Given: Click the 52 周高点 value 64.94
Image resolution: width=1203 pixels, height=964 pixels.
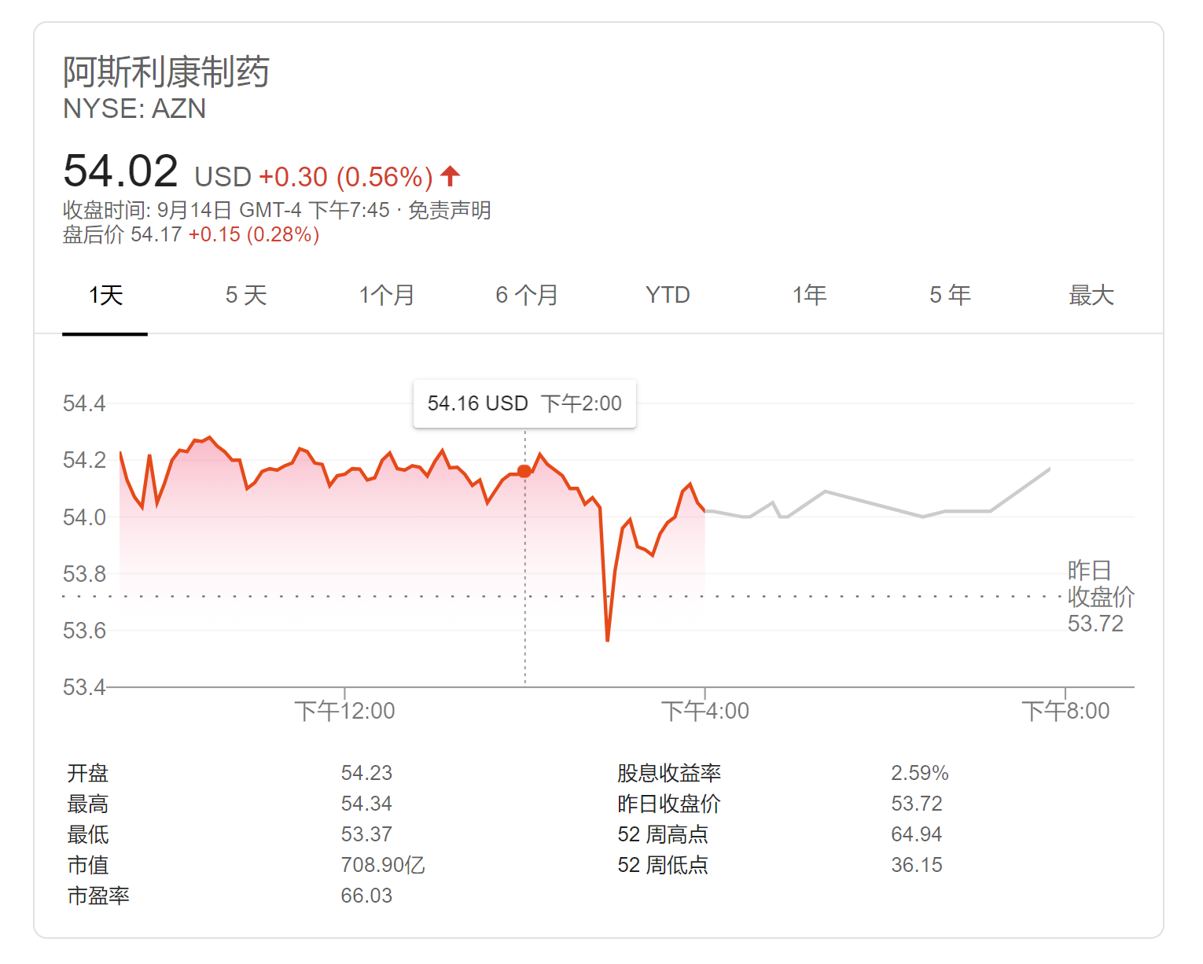Looking at the screenshot, I should click(x=917, y=834).
